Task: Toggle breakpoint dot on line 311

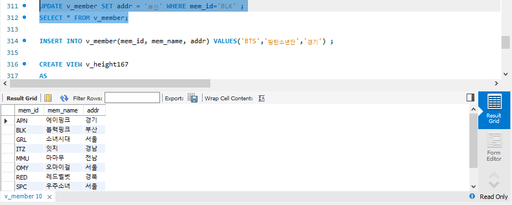Action: [x=24, y=6]
